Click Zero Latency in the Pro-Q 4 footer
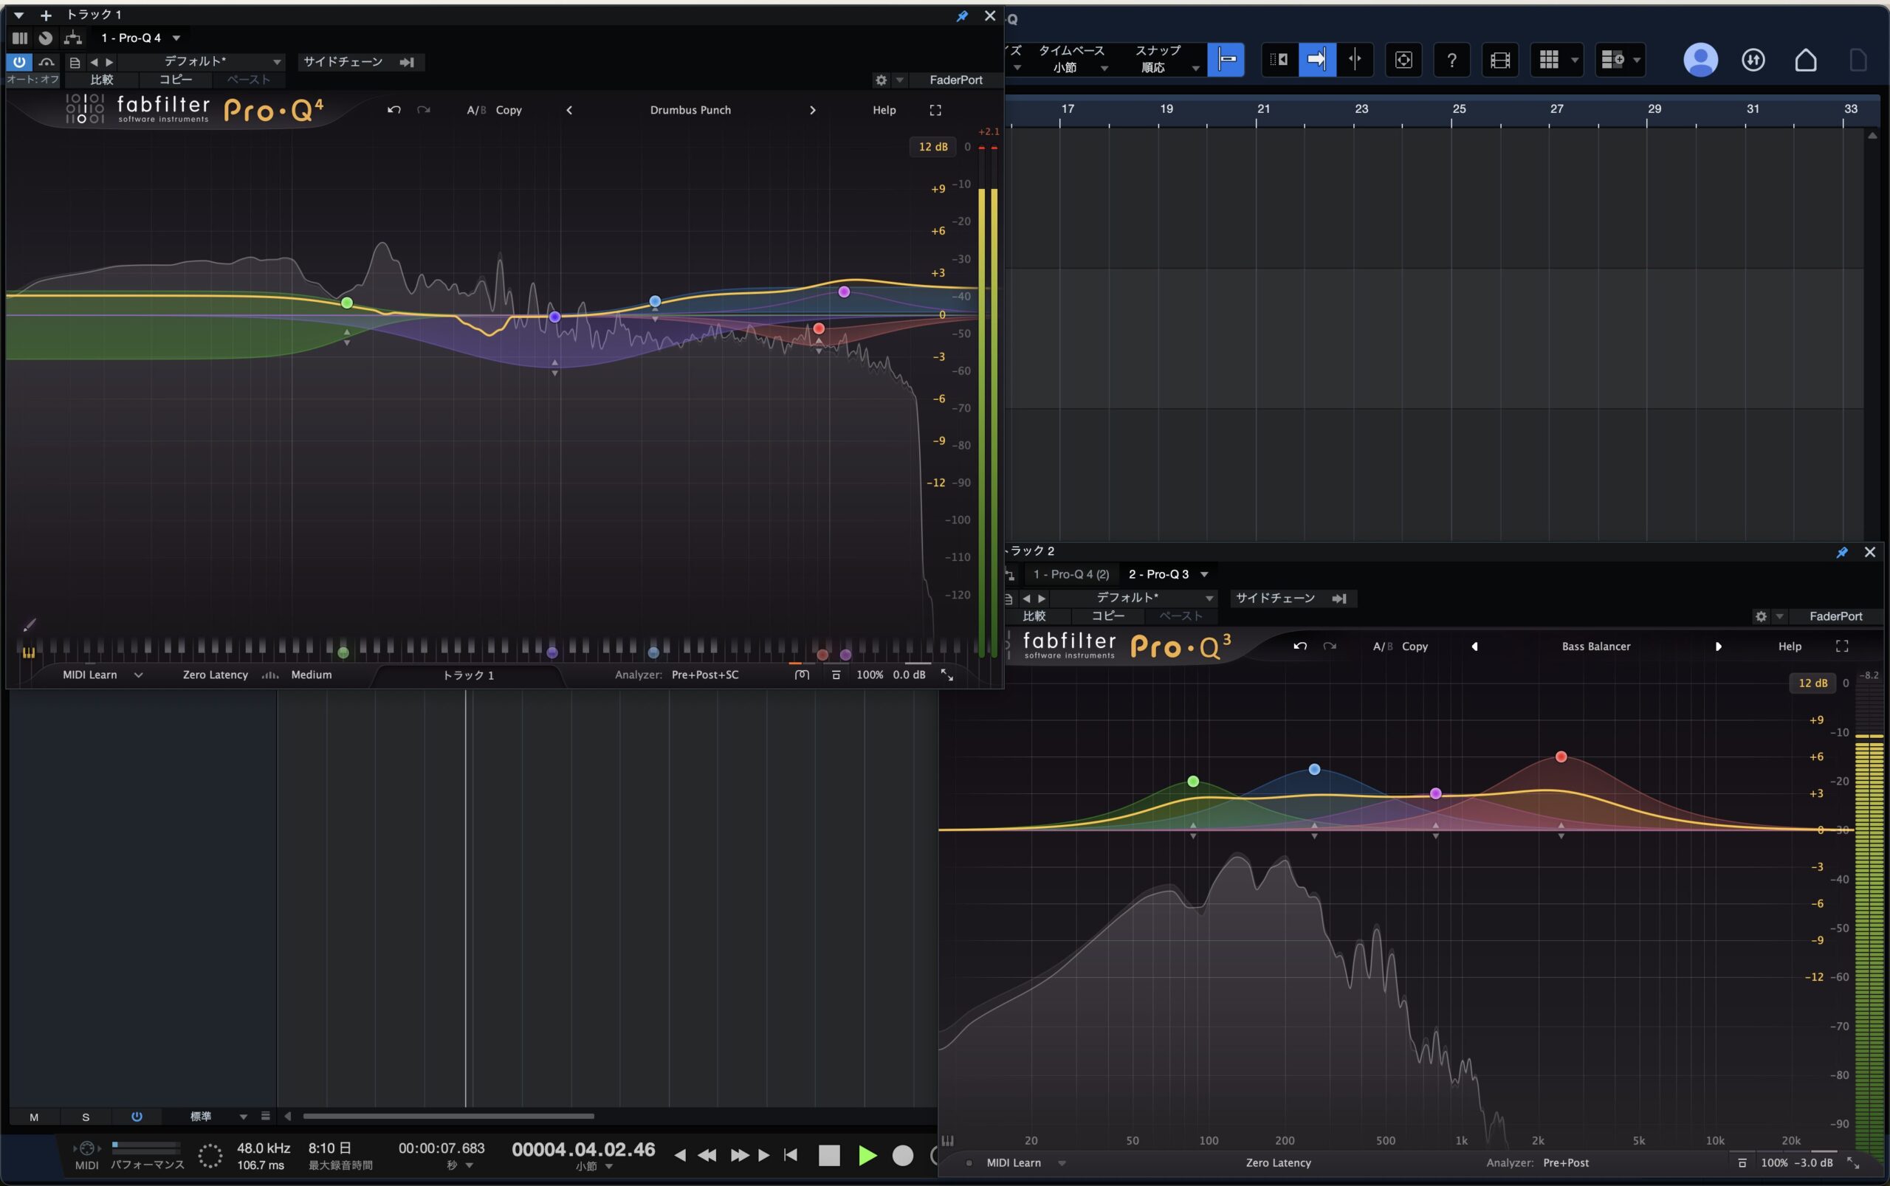1890x1186 pixels. [215, 675]
